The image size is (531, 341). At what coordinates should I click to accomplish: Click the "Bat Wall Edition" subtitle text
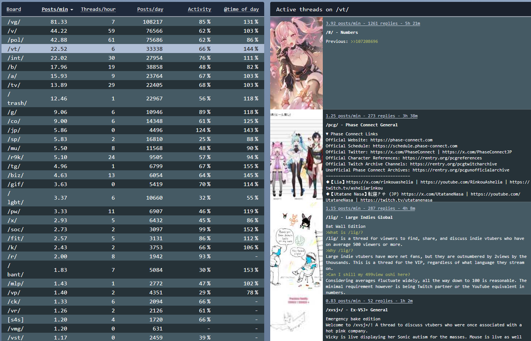[x=345, y=226]
